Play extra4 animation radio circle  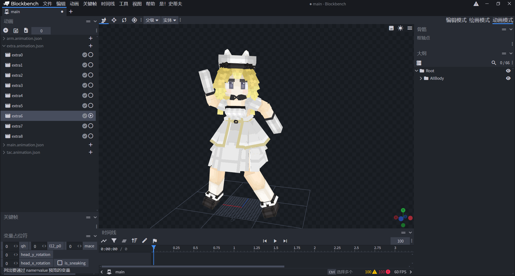(x=91, y=95)
